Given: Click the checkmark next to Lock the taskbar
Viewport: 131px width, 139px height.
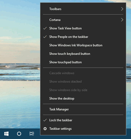Looking at the screenshot, I should coord(45,120).
